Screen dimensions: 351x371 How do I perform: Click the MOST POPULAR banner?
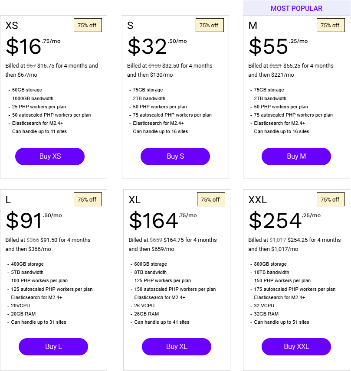[x=296, y=8]
